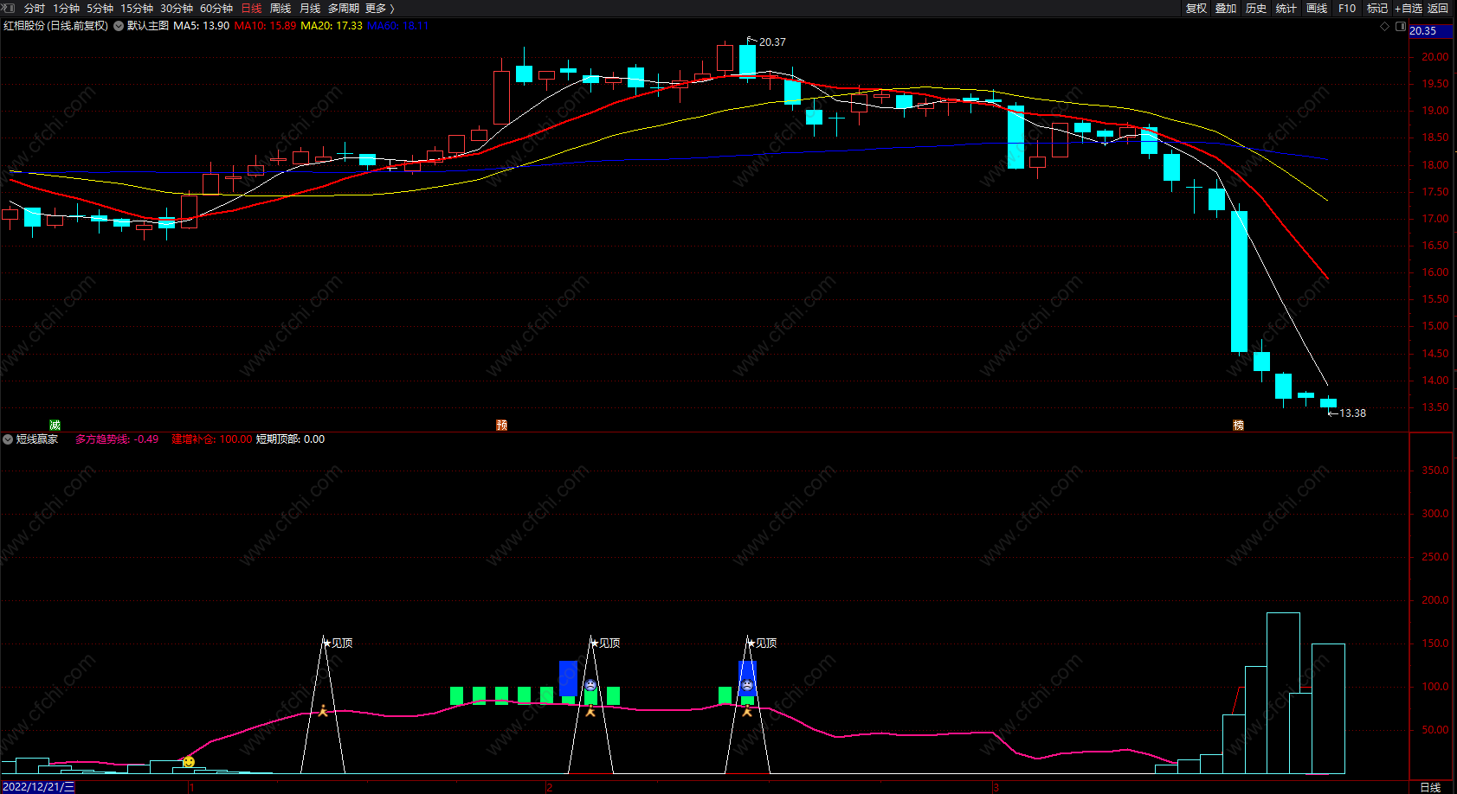Switch to the 月线 monthly chart
1457x794 pixels.
tap(310, 9)
